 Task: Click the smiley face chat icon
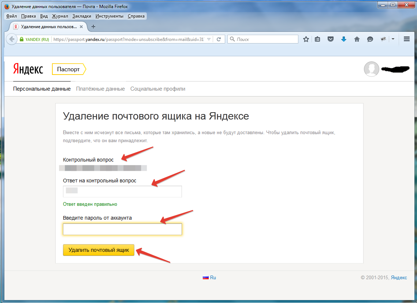click(370, 39)
